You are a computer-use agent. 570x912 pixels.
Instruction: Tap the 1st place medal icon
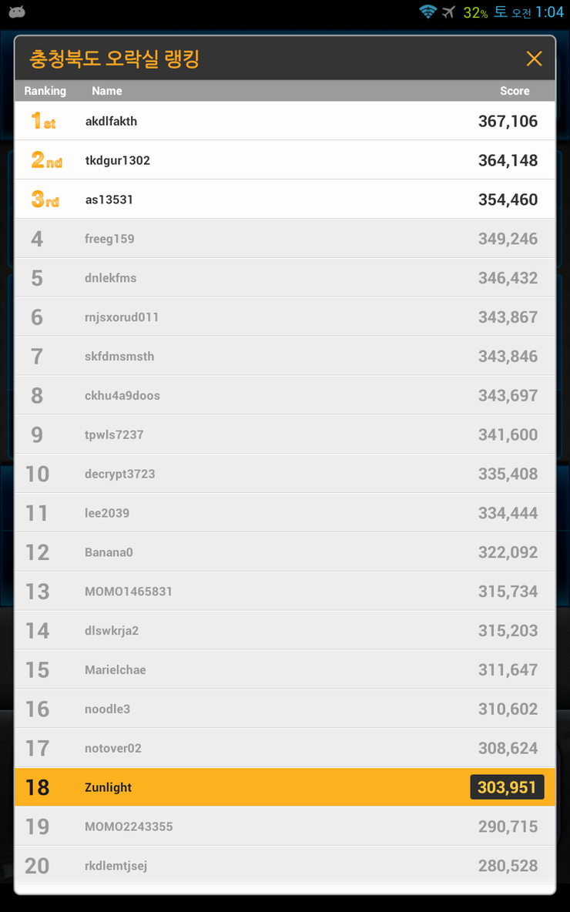point(43,121)
